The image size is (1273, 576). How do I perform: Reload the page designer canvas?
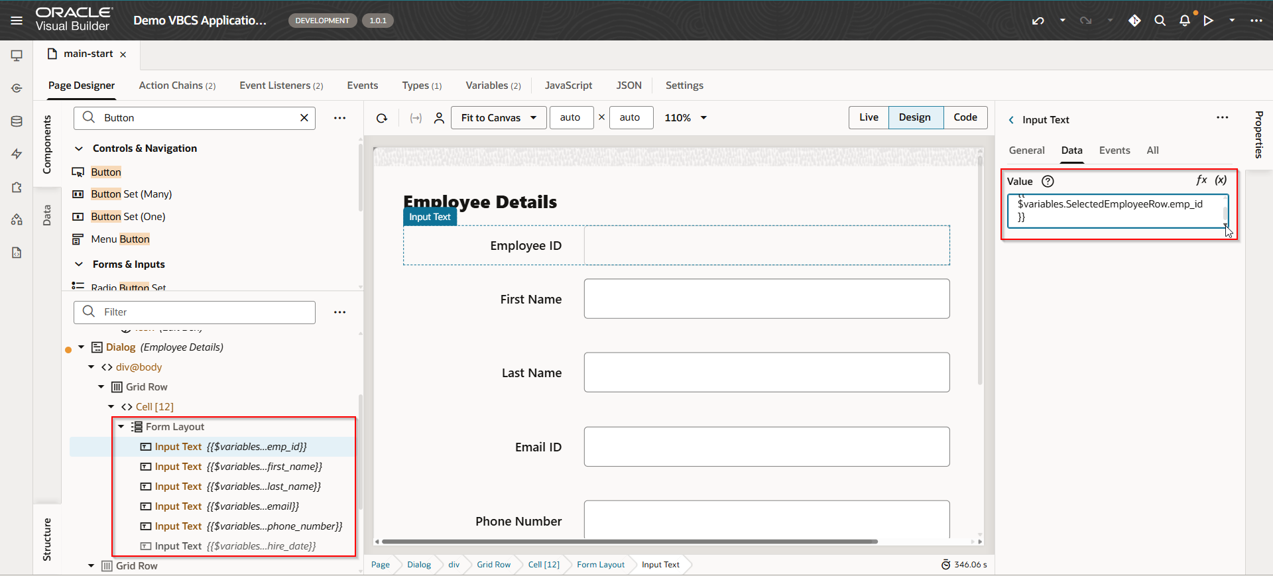point(382,118)
